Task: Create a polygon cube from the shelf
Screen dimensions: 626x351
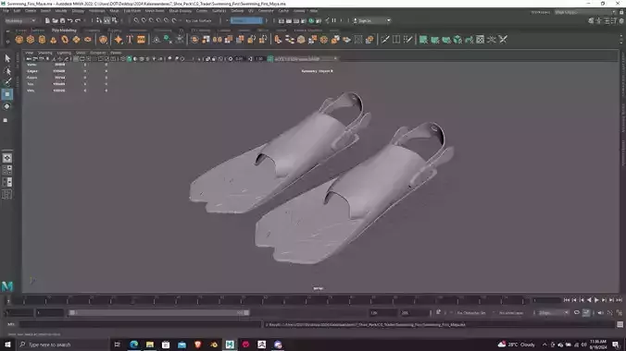Action: pyautogui.click(x=31, y=40)
